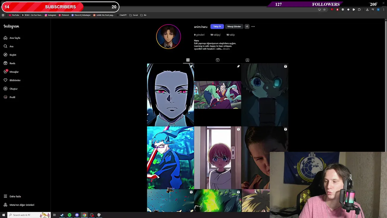The width and height of the screenshot is (387, 218).
Task: View the 10 takip following list
Action: 230,35
